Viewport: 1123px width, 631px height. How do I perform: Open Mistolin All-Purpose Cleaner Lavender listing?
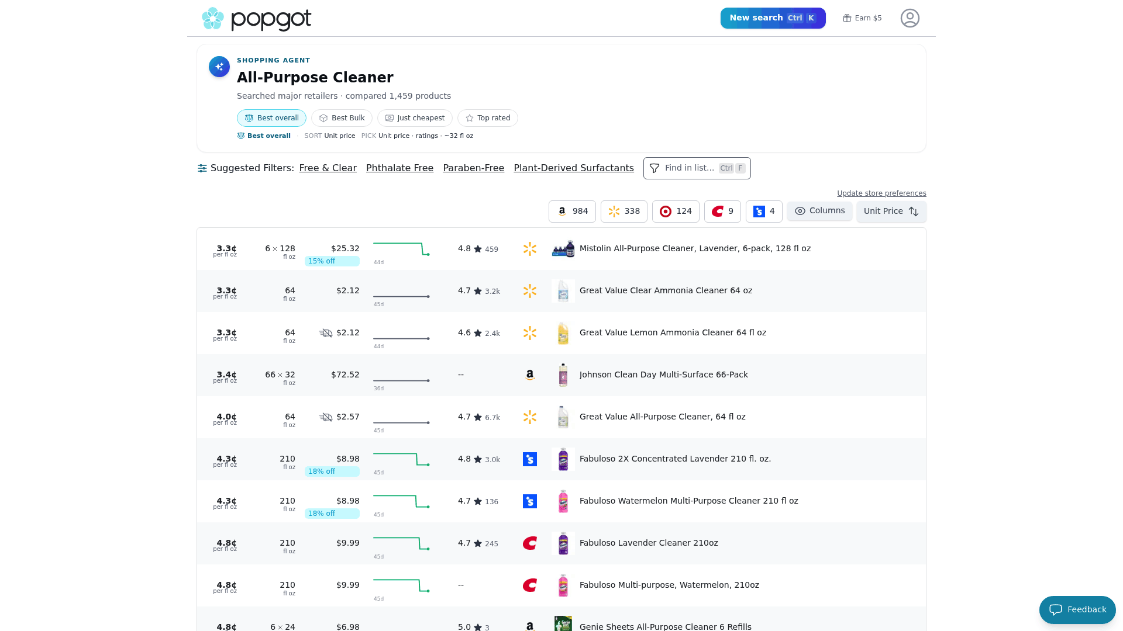coord(695,249)
